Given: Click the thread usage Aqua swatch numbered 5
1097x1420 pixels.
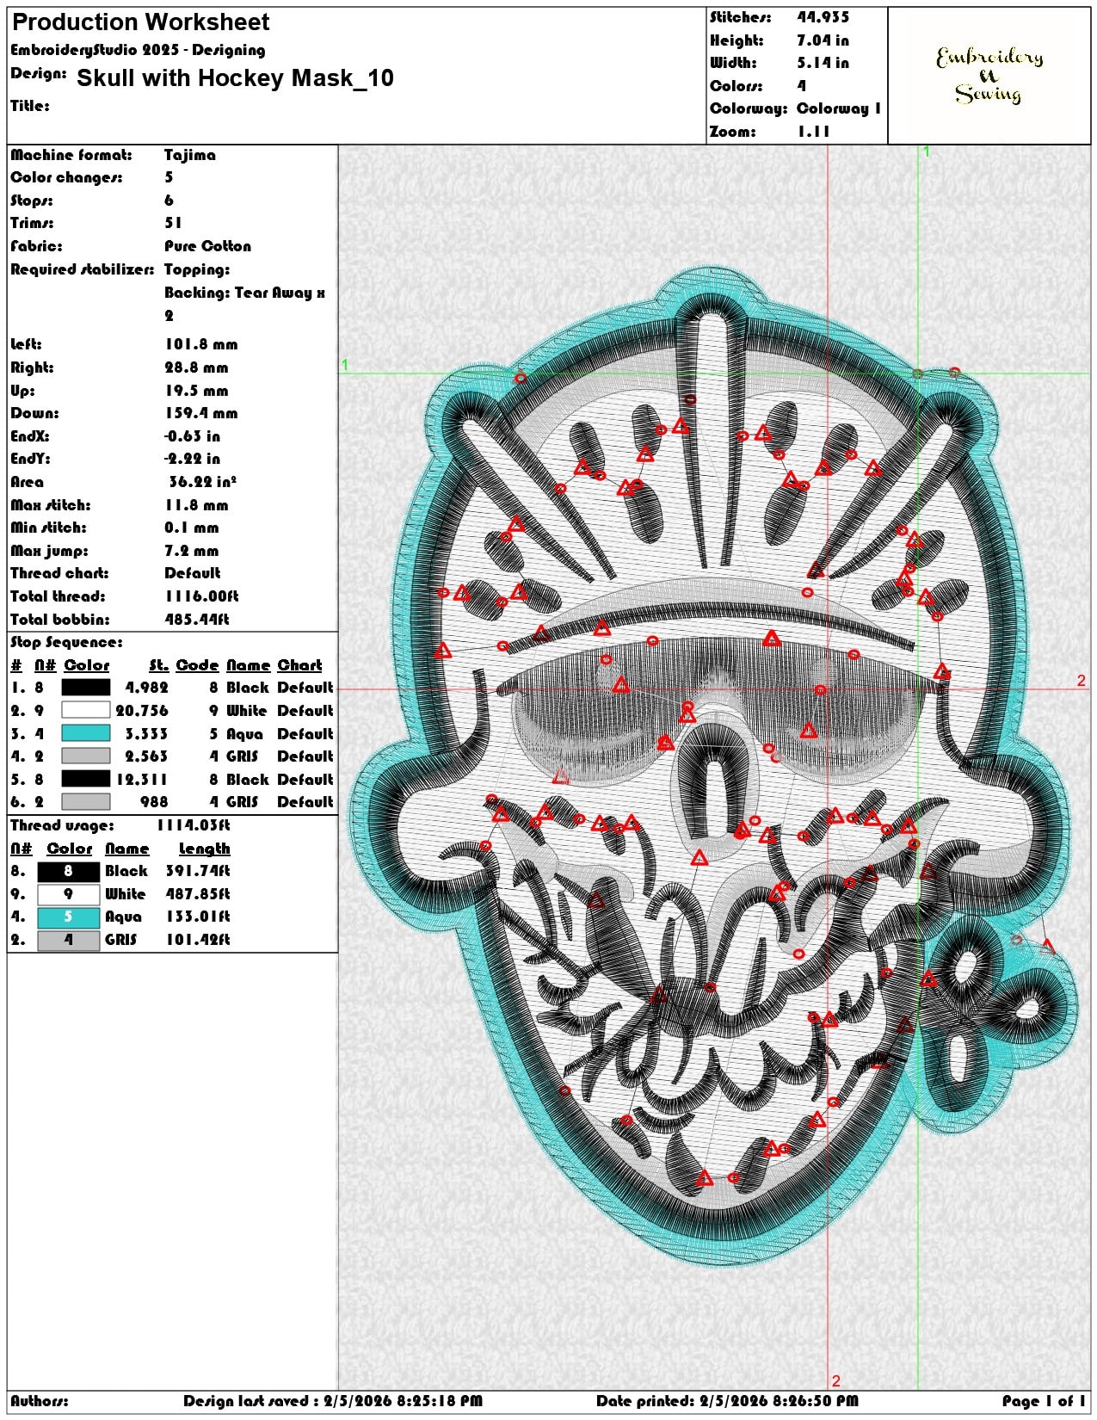Looking at the screenshot, I should coord(69,917).
